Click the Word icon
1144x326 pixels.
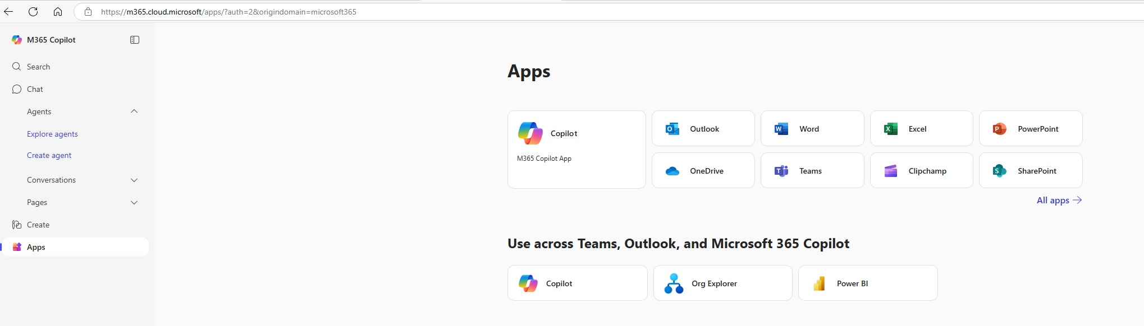tap(781, 129)
